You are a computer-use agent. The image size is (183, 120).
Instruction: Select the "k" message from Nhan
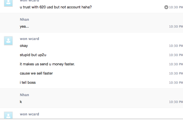[x=21, y=102]
